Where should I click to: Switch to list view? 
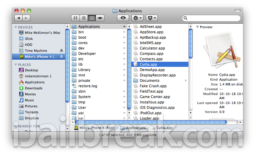click(x=84, y=18)
